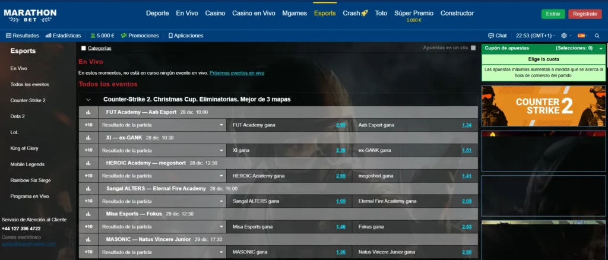The width and height of the screenshot is (608, 260).
Task: Select odds 2.90 for Natus Vincere Junior
Action: [x=467, y=252]
